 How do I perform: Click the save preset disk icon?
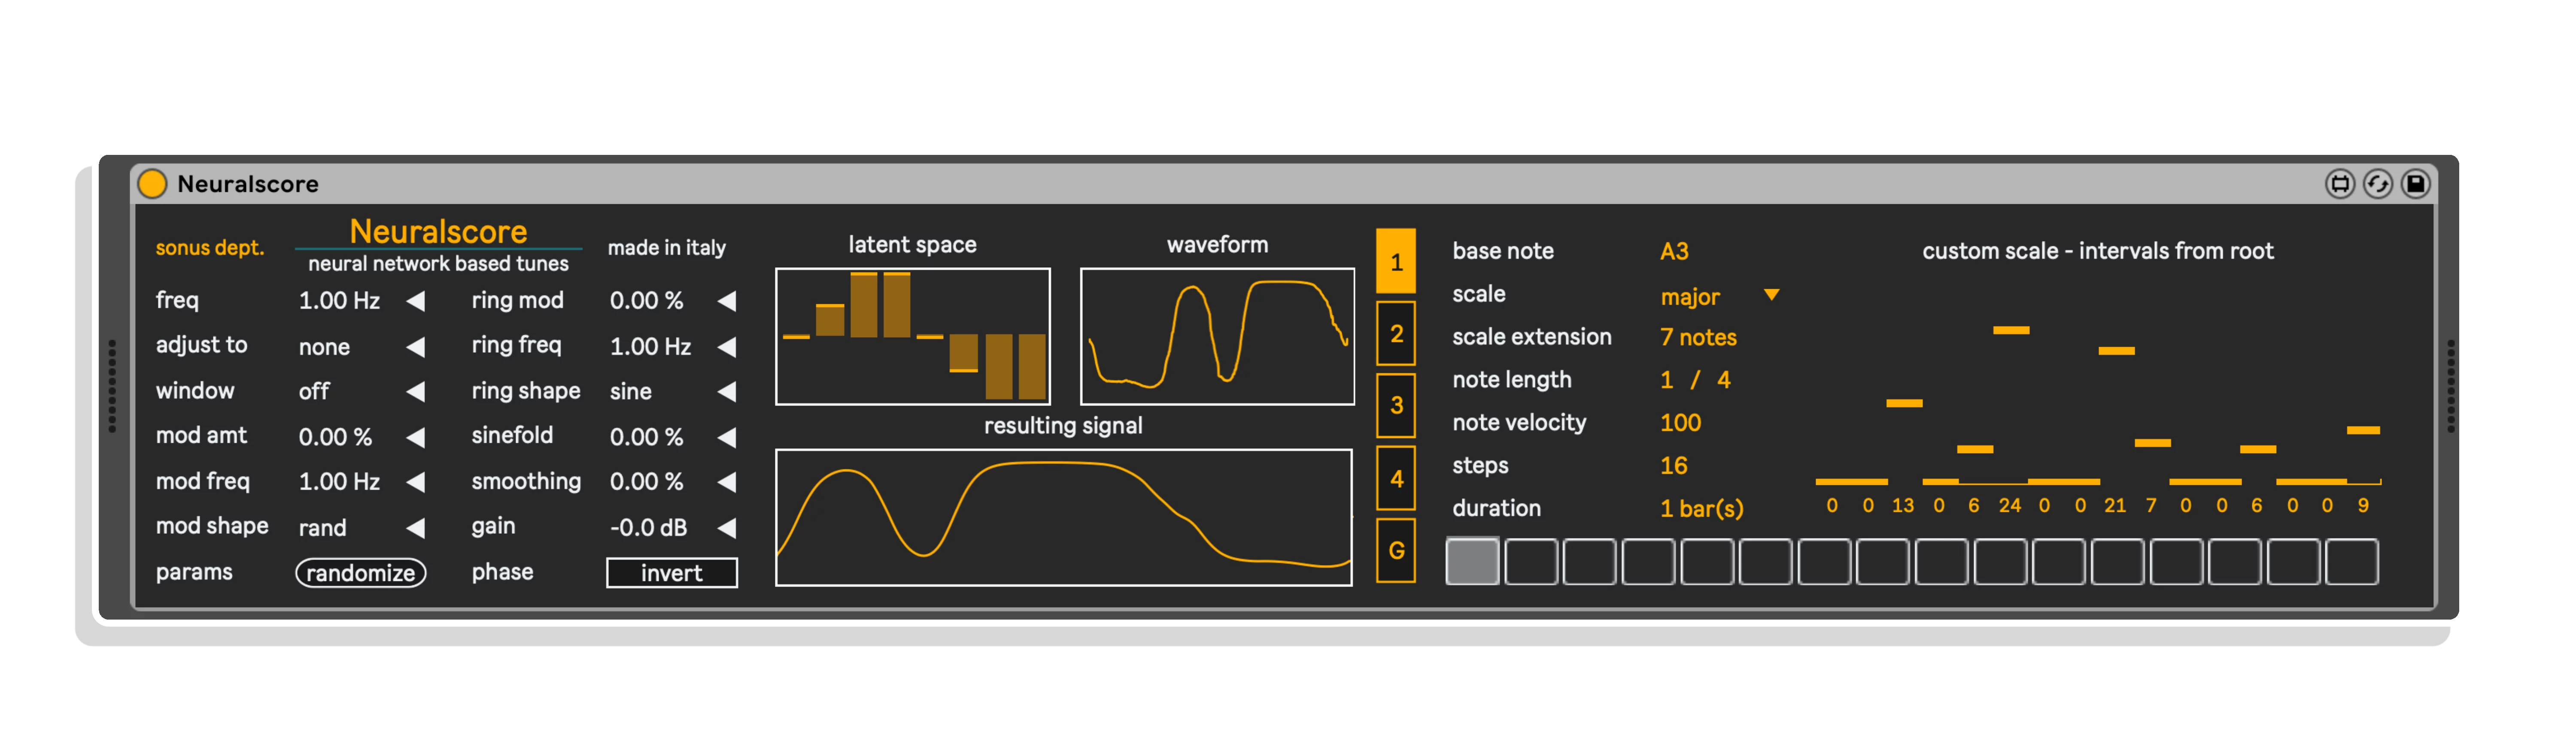2415,184
